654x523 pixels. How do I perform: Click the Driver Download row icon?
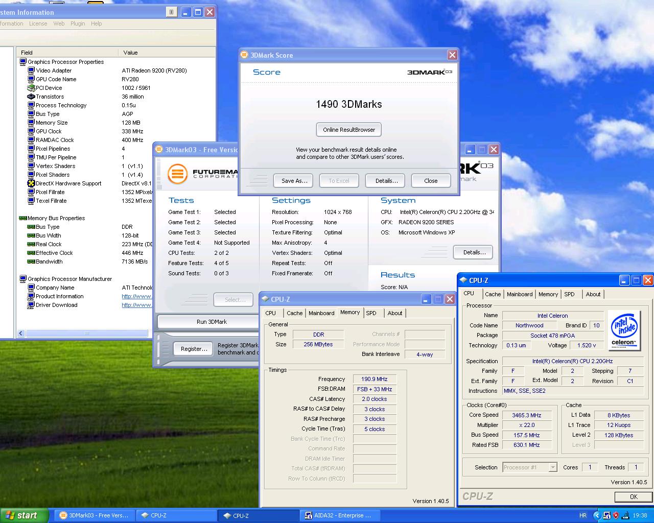click(31, 305)
